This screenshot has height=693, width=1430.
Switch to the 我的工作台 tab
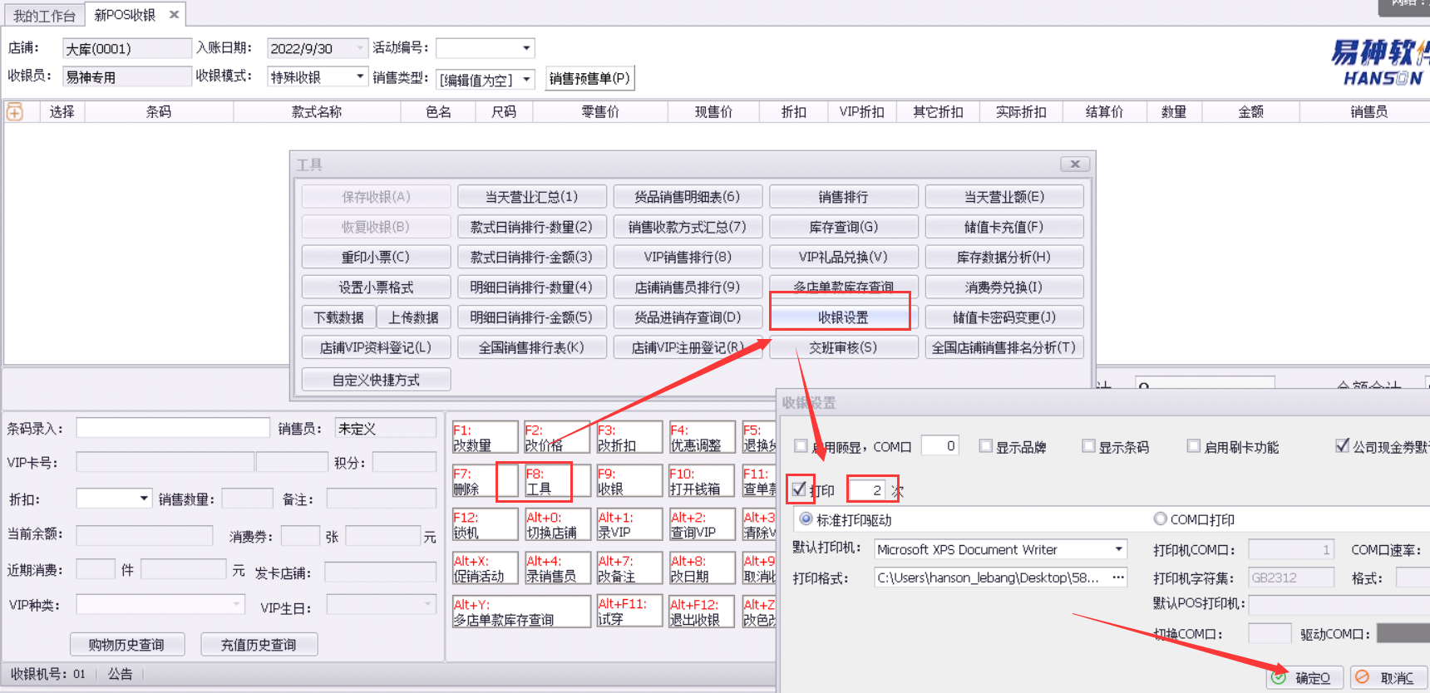point(43,15)
